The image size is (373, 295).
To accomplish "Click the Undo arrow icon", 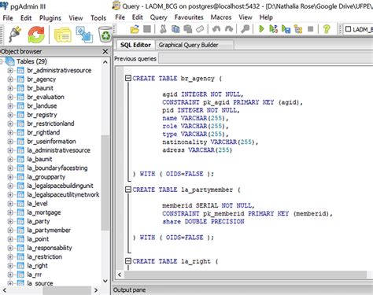I will 216,29.
